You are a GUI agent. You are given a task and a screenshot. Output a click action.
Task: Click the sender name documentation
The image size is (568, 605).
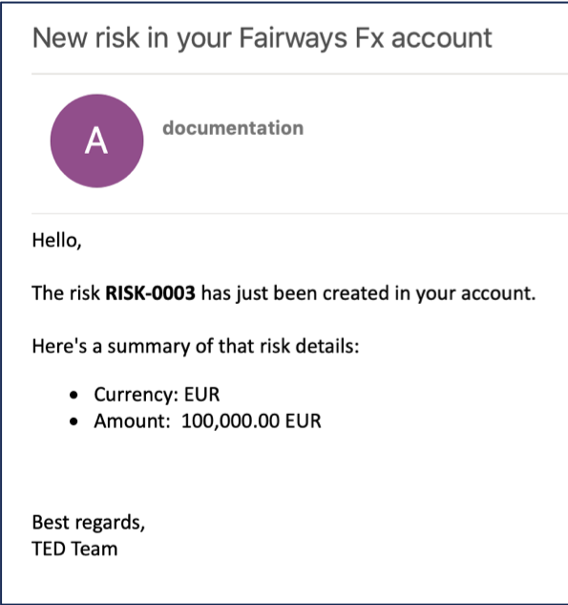(x=233, y=128)
